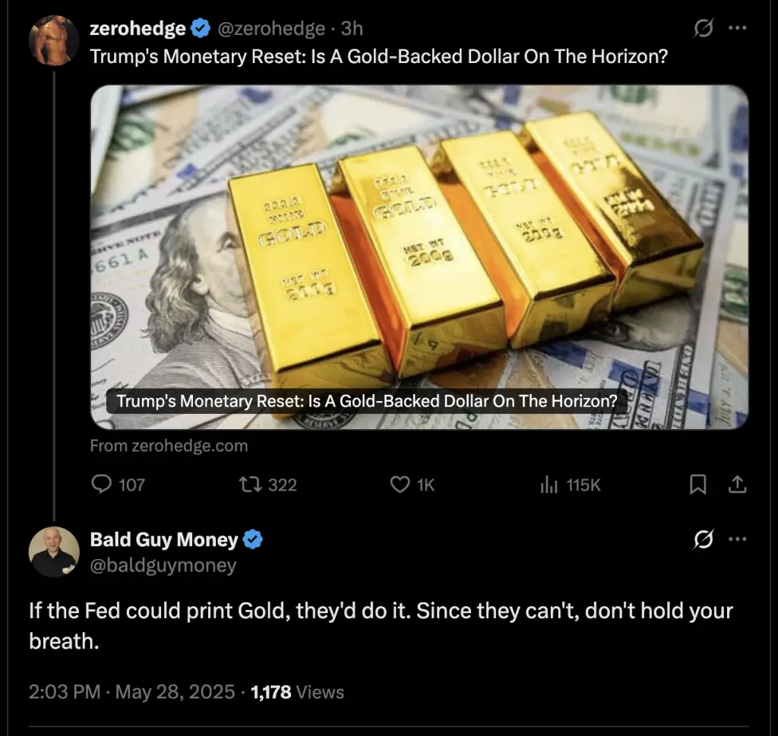Click Bald Guy Money's verified badge

pos(252,539)
